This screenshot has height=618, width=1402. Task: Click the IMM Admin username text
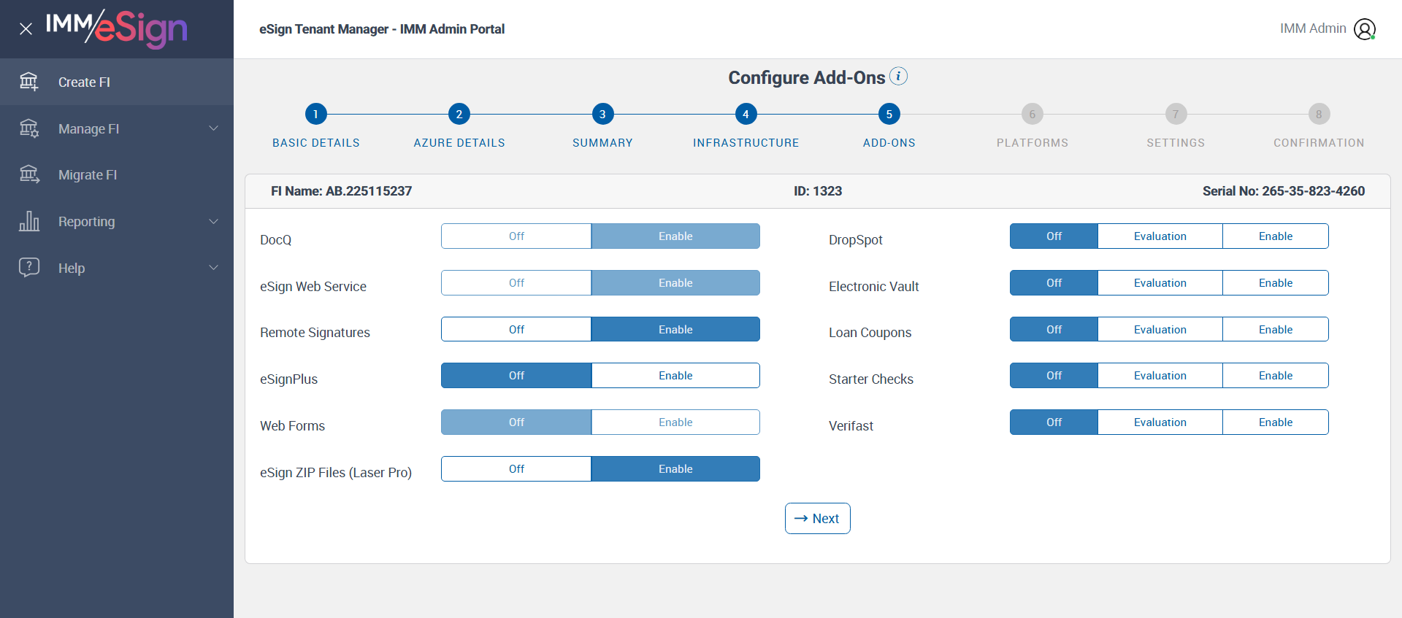(x=1313, y=28)
